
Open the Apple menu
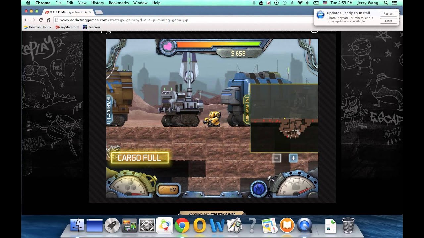pyautogui.click(x=28, y=3)
